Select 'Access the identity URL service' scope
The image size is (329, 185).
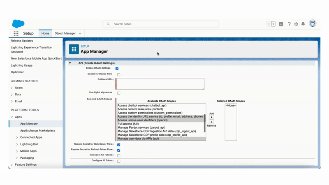pyautogui.click(x=160, y=117)
